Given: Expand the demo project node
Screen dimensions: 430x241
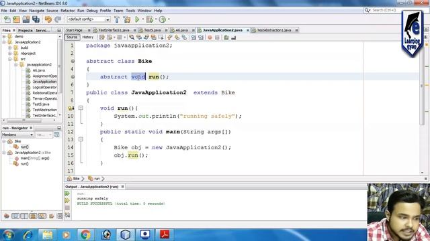Looking at the screenshot, I should click(4, 36).
